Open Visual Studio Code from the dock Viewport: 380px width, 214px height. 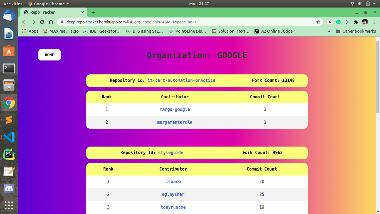[x=9, y=137]
